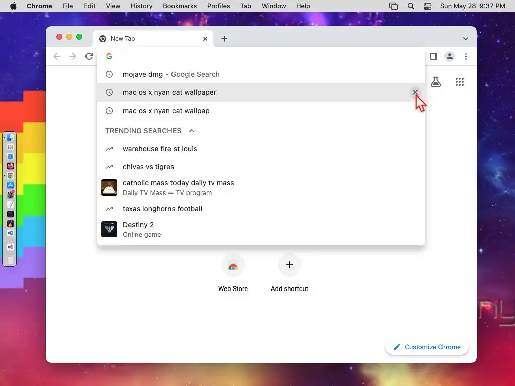Click the screen mirroring menu bar icon
This screenshot has width=515, height=386.
[393, 6]
